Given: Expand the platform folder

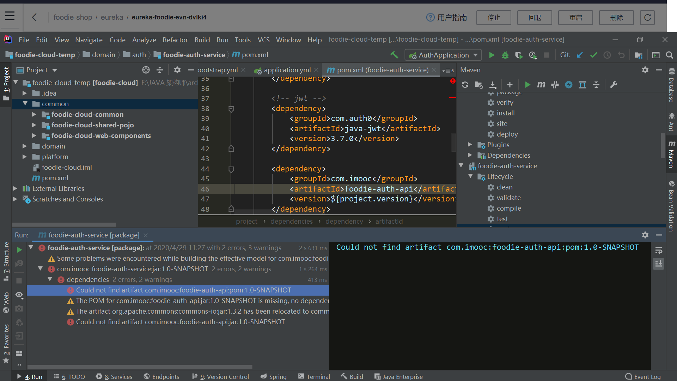Looking at the screenshot, I should coord(24,157).
